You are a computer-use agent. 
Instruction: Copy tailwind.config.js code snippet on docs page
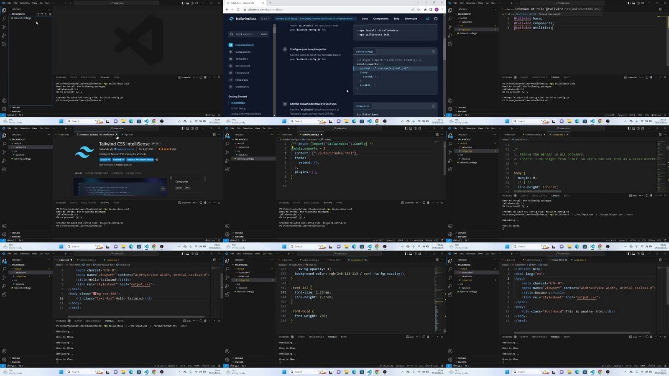point(433,51)
